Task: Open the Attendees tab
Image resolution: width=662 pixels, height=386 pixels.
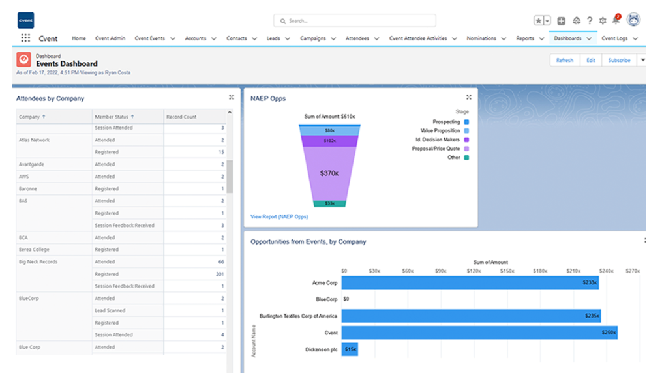Action: (357, 38)
